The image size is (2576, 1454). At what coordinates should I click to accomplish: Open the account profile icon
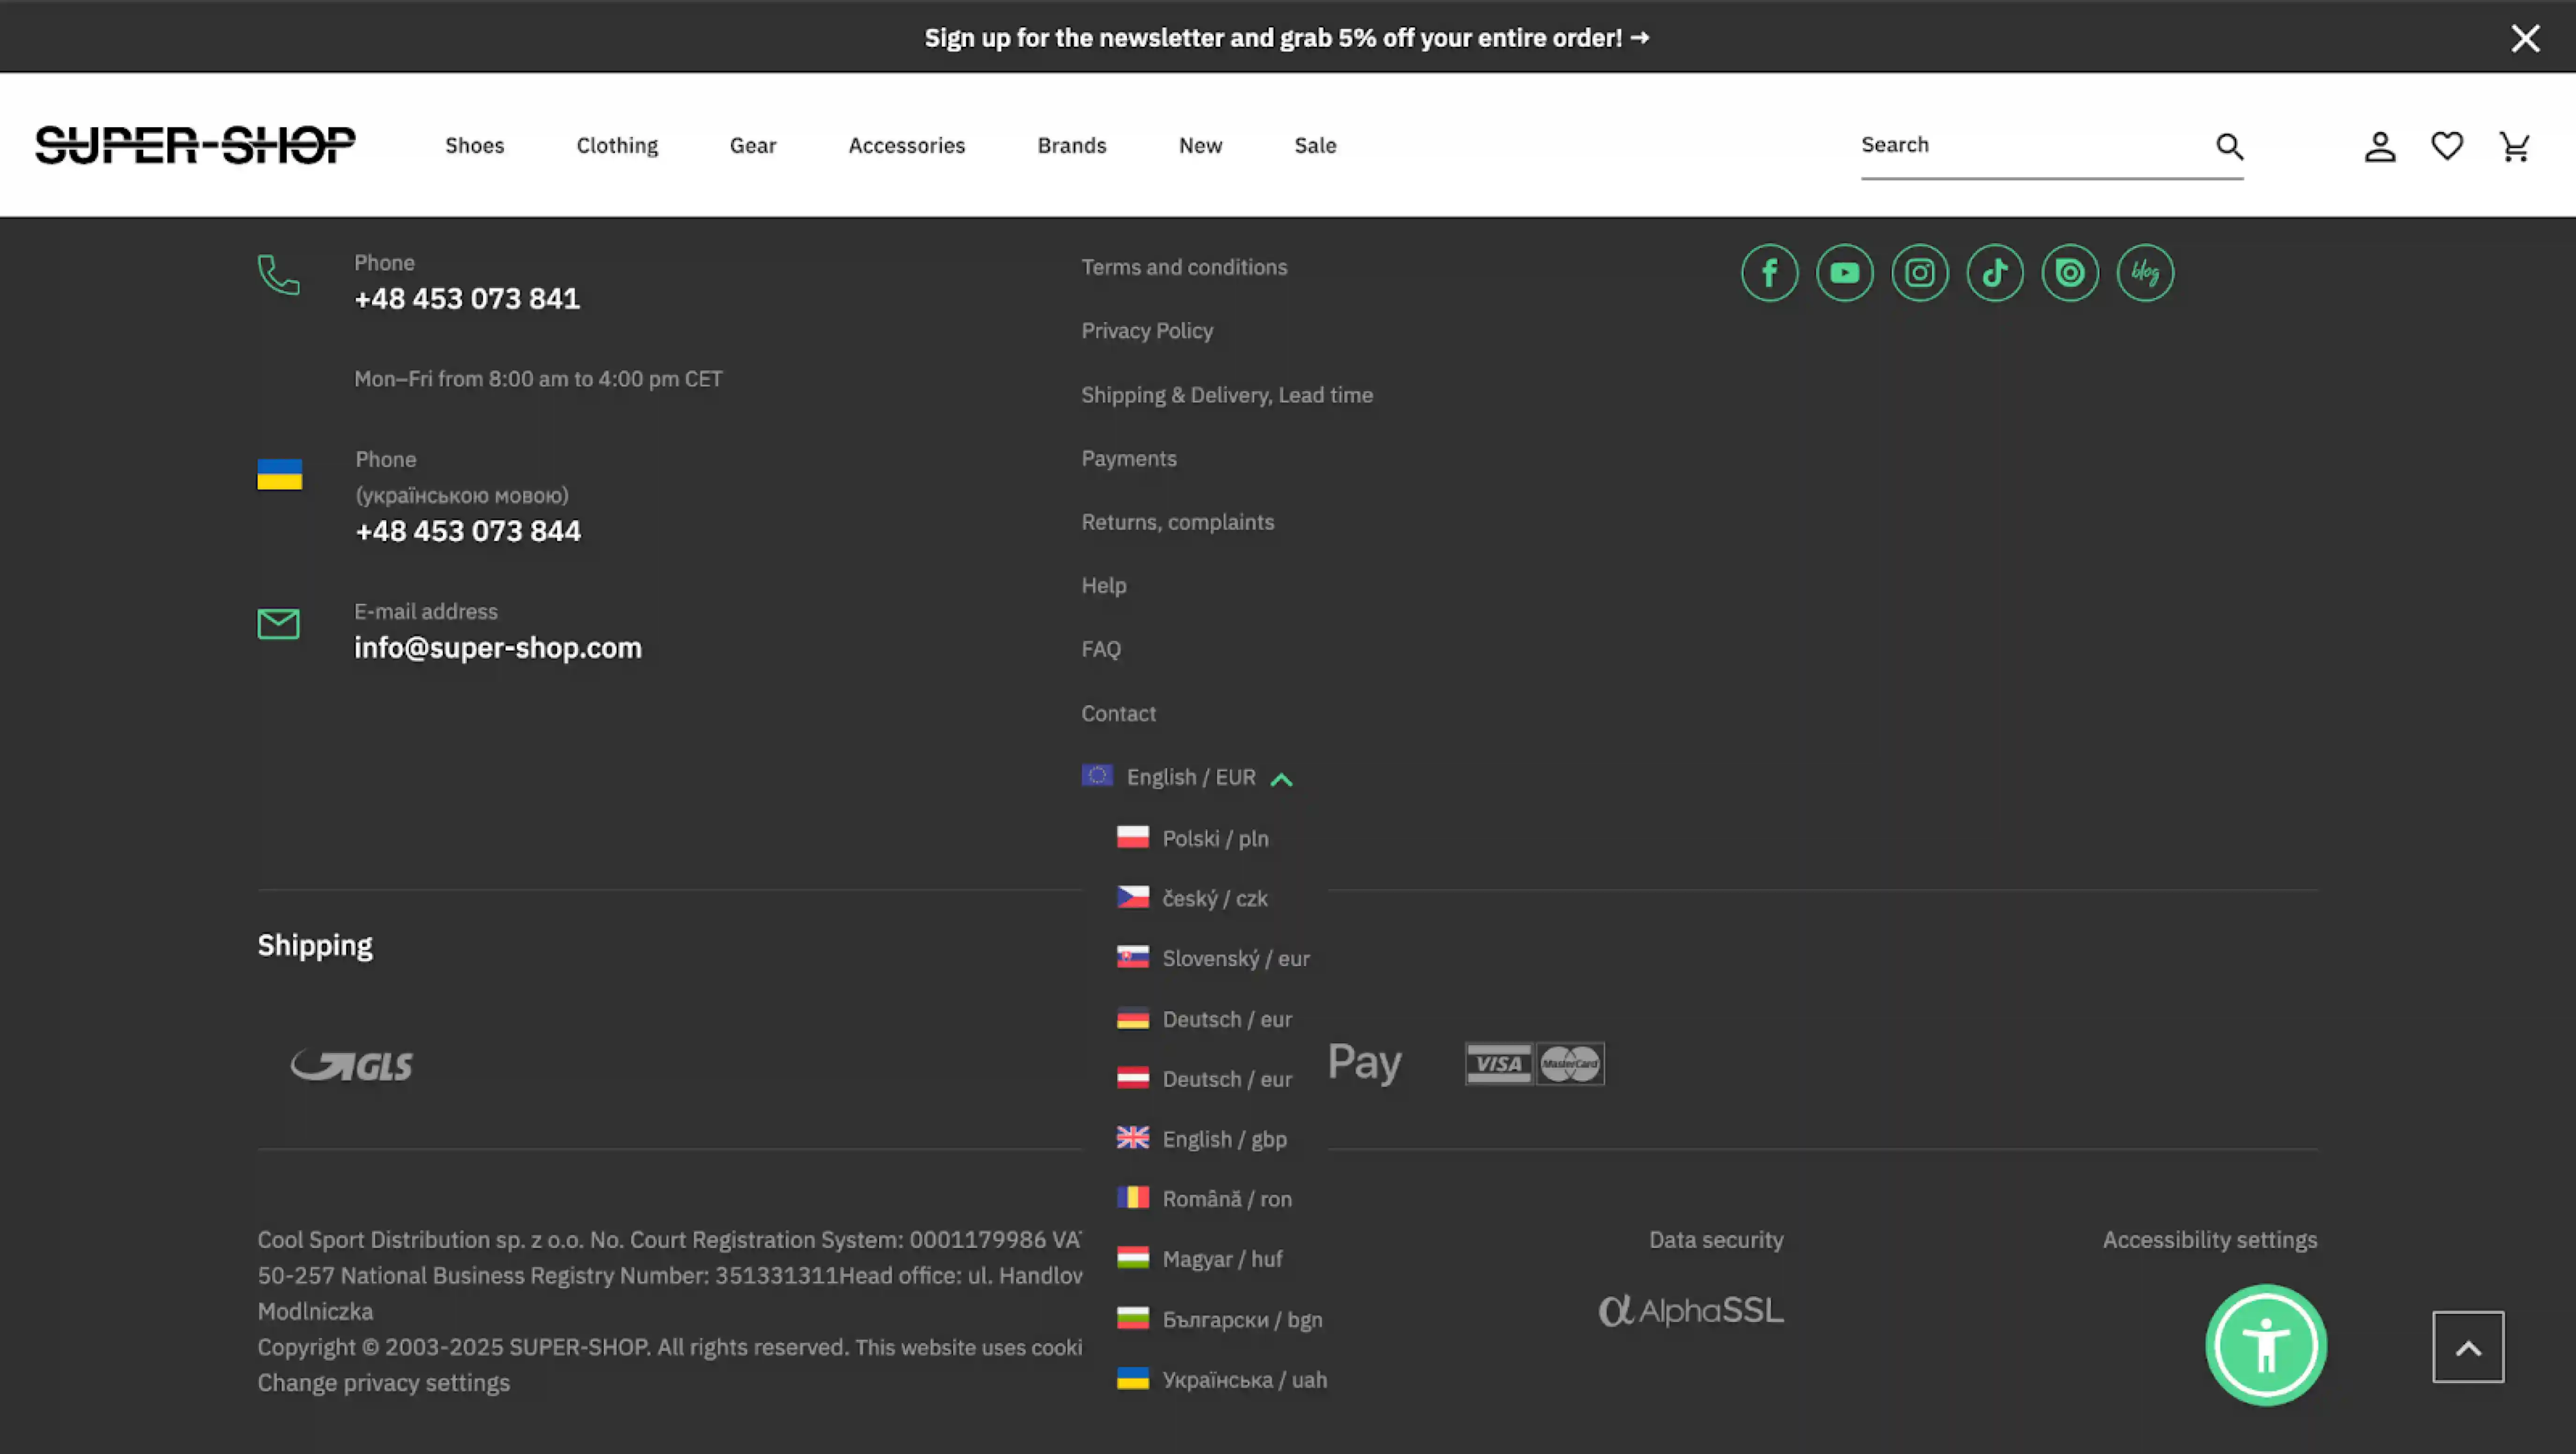[2380, 146]
